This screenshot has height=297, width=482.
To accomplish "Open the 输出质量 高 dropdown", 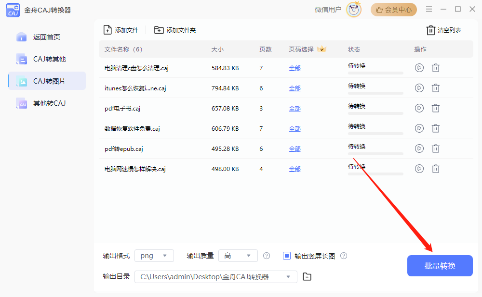I will click(x=238, y=256).
